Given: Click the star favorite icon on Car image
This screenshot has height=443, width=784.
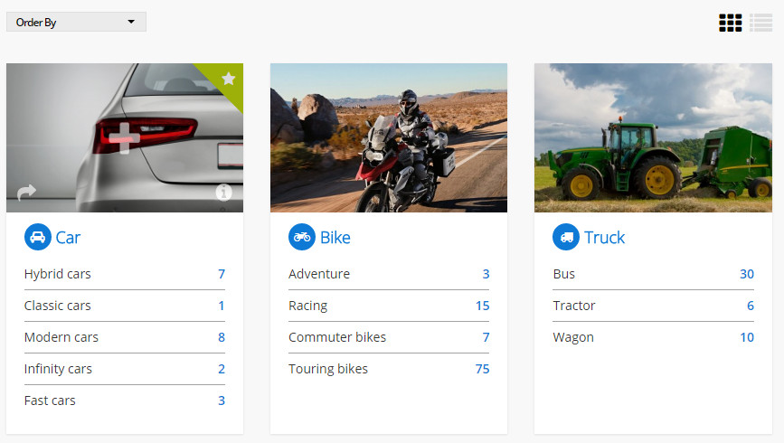Looking at the screenshot, I should 229,79.
